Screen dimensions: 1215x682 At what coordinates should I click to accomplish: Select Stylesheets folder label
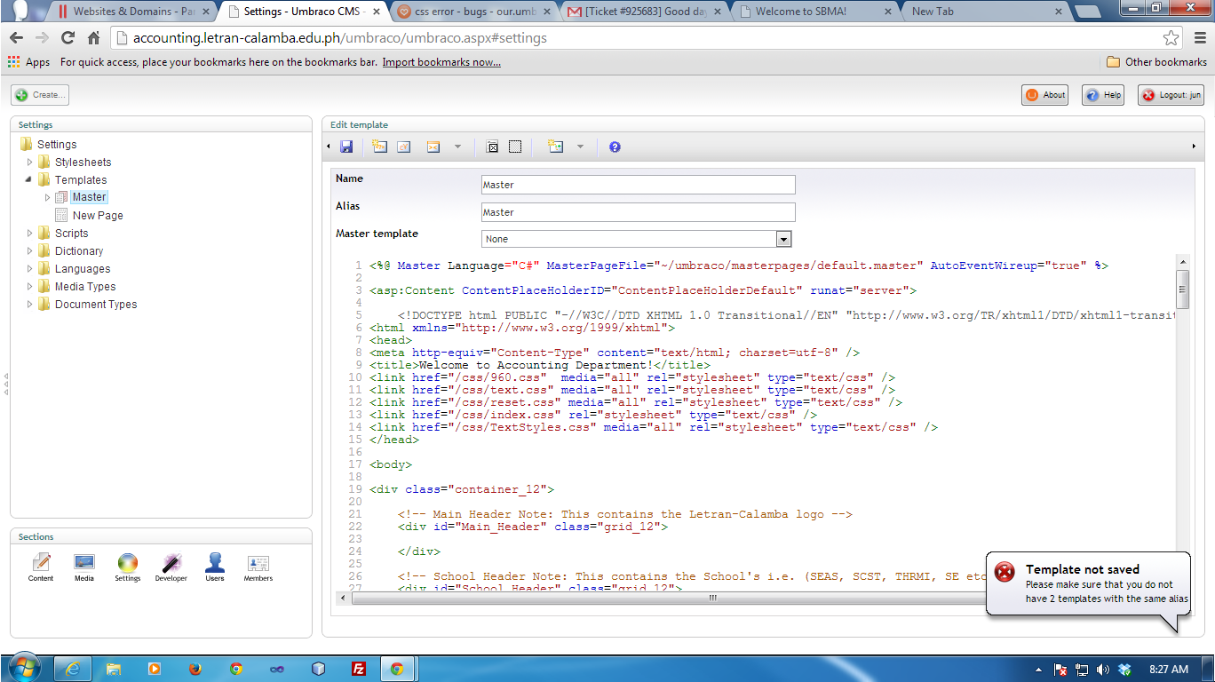[83, 163]
